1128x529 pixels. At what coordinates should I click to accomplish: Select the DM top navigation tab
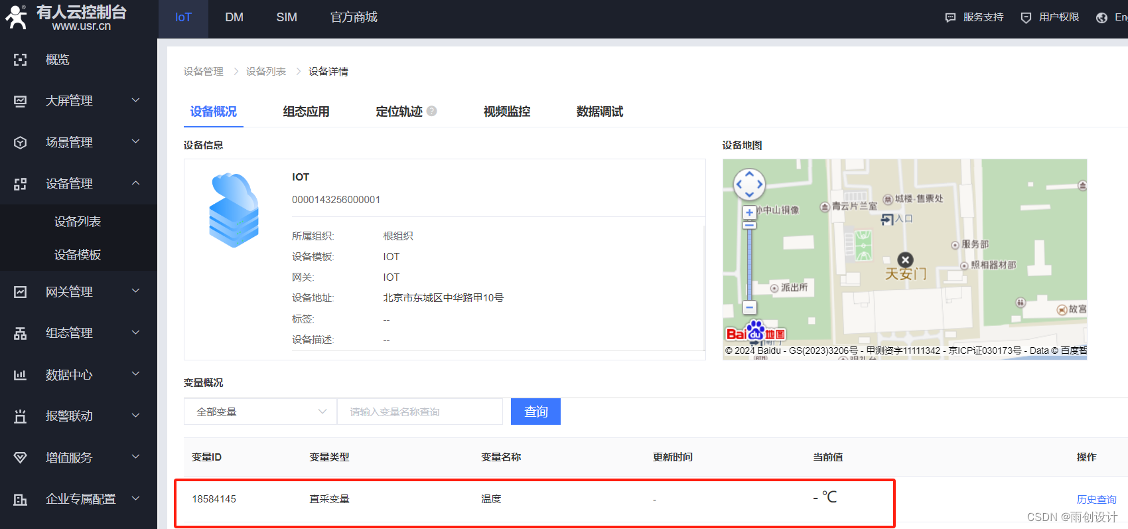click(234, 17)
